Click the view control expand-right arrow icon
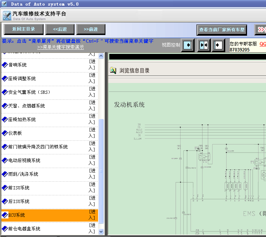 click(x=188, y=45)
